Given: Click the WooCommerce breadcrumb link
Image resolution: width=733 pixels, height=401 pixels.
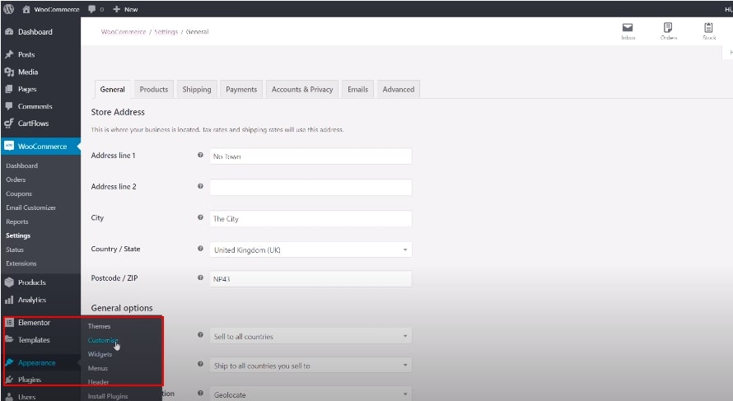Looking at the screenshot, I should pyautogui.click(x=124, y=32).
